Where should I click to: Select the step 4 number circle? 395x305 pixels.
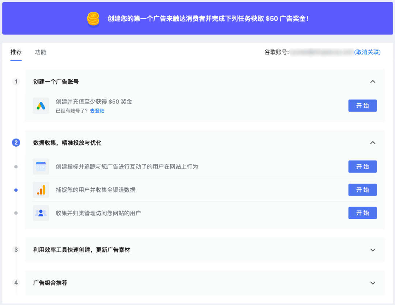(x=16, y=283)
